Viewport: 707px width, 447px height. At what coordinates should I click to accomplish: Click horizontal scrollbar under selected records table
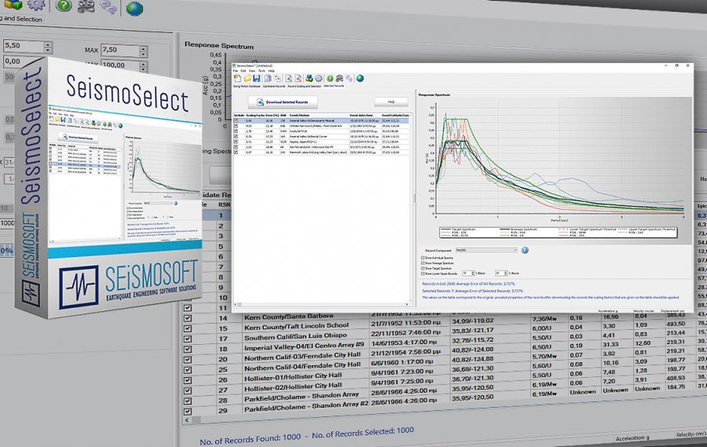[322, 304]
